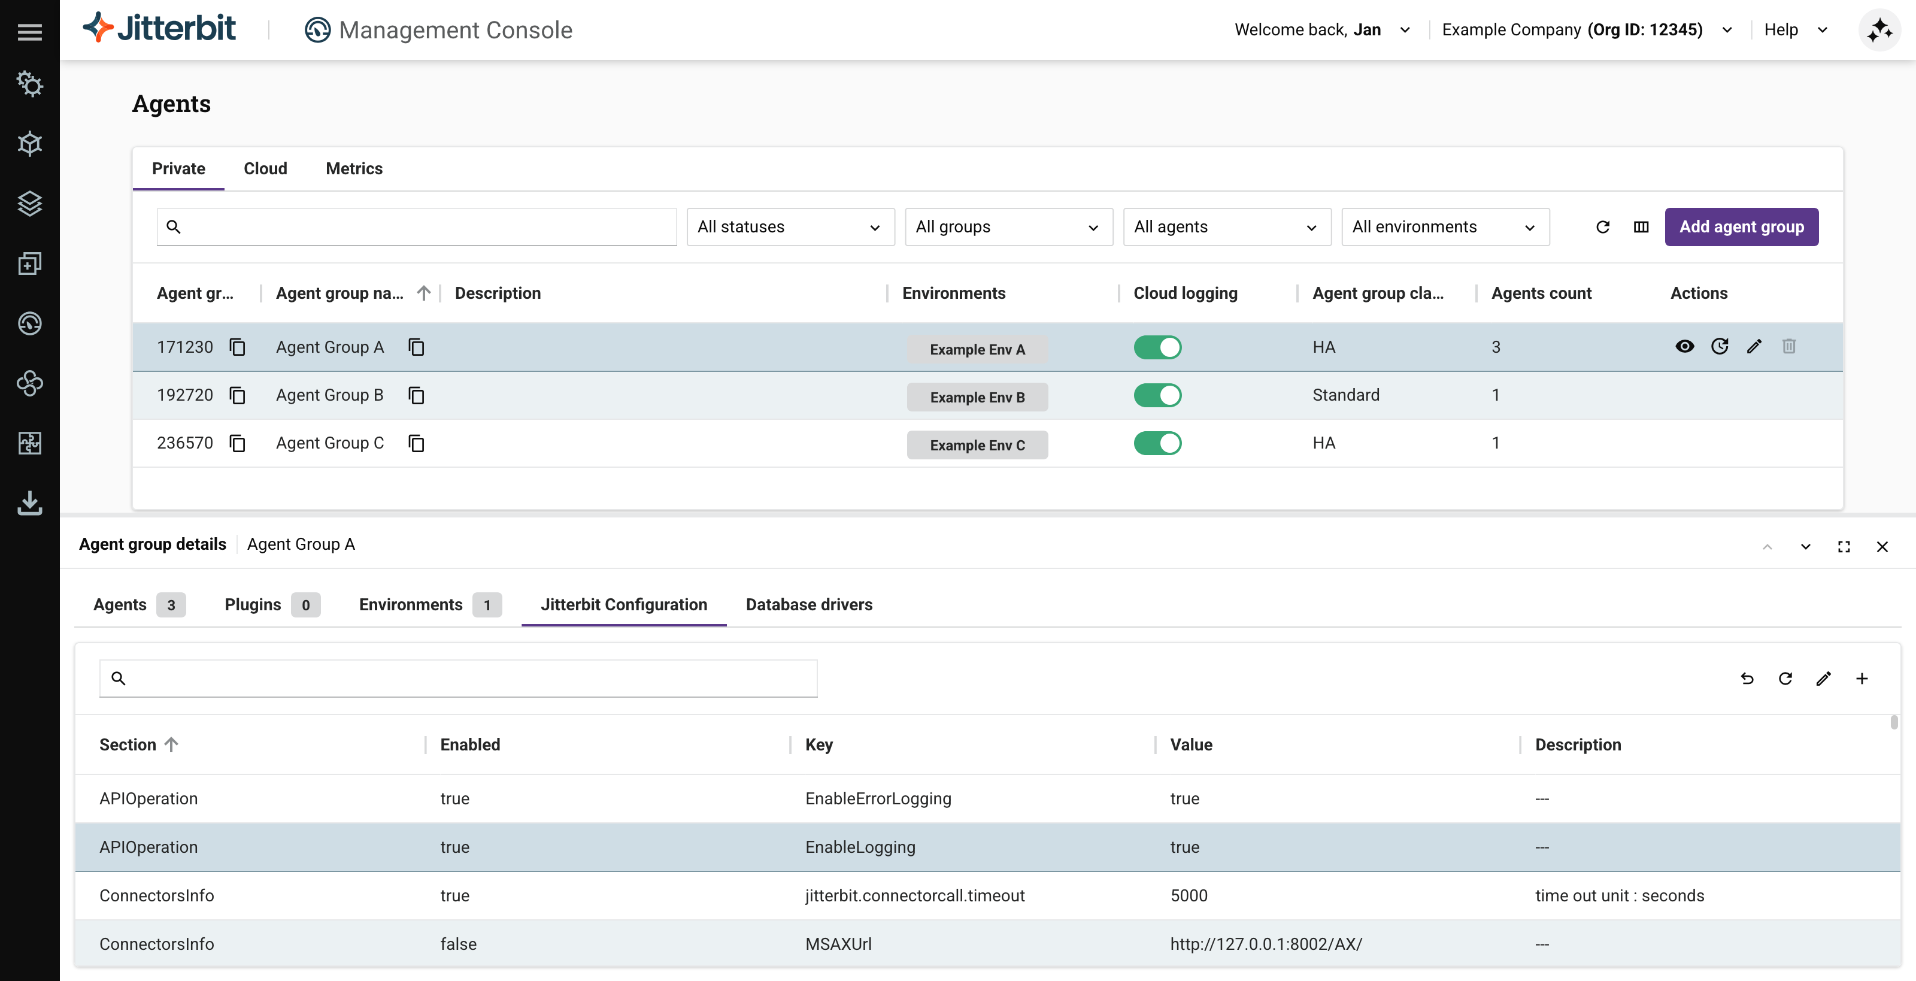Open the column visibility icon near Add agent group

point(1642,227)
